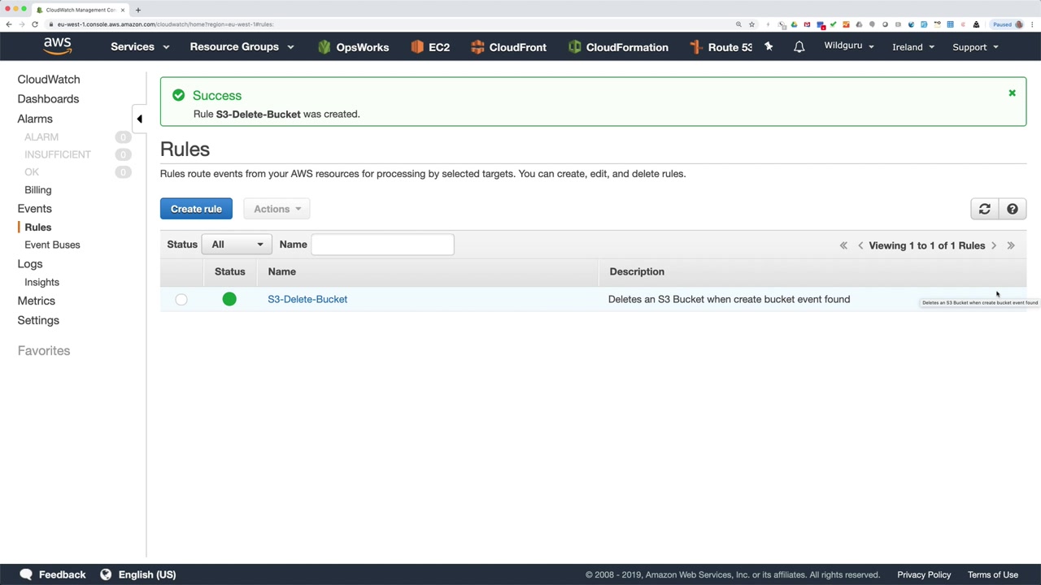1041x585 pixels.
Task: Open the Status filter dropdown
Action: (x=237, y=245)
